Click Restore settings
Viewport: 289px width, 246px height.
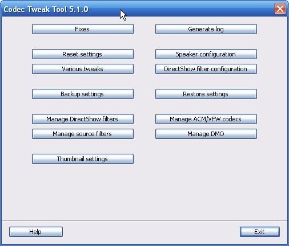pos(206,94)
